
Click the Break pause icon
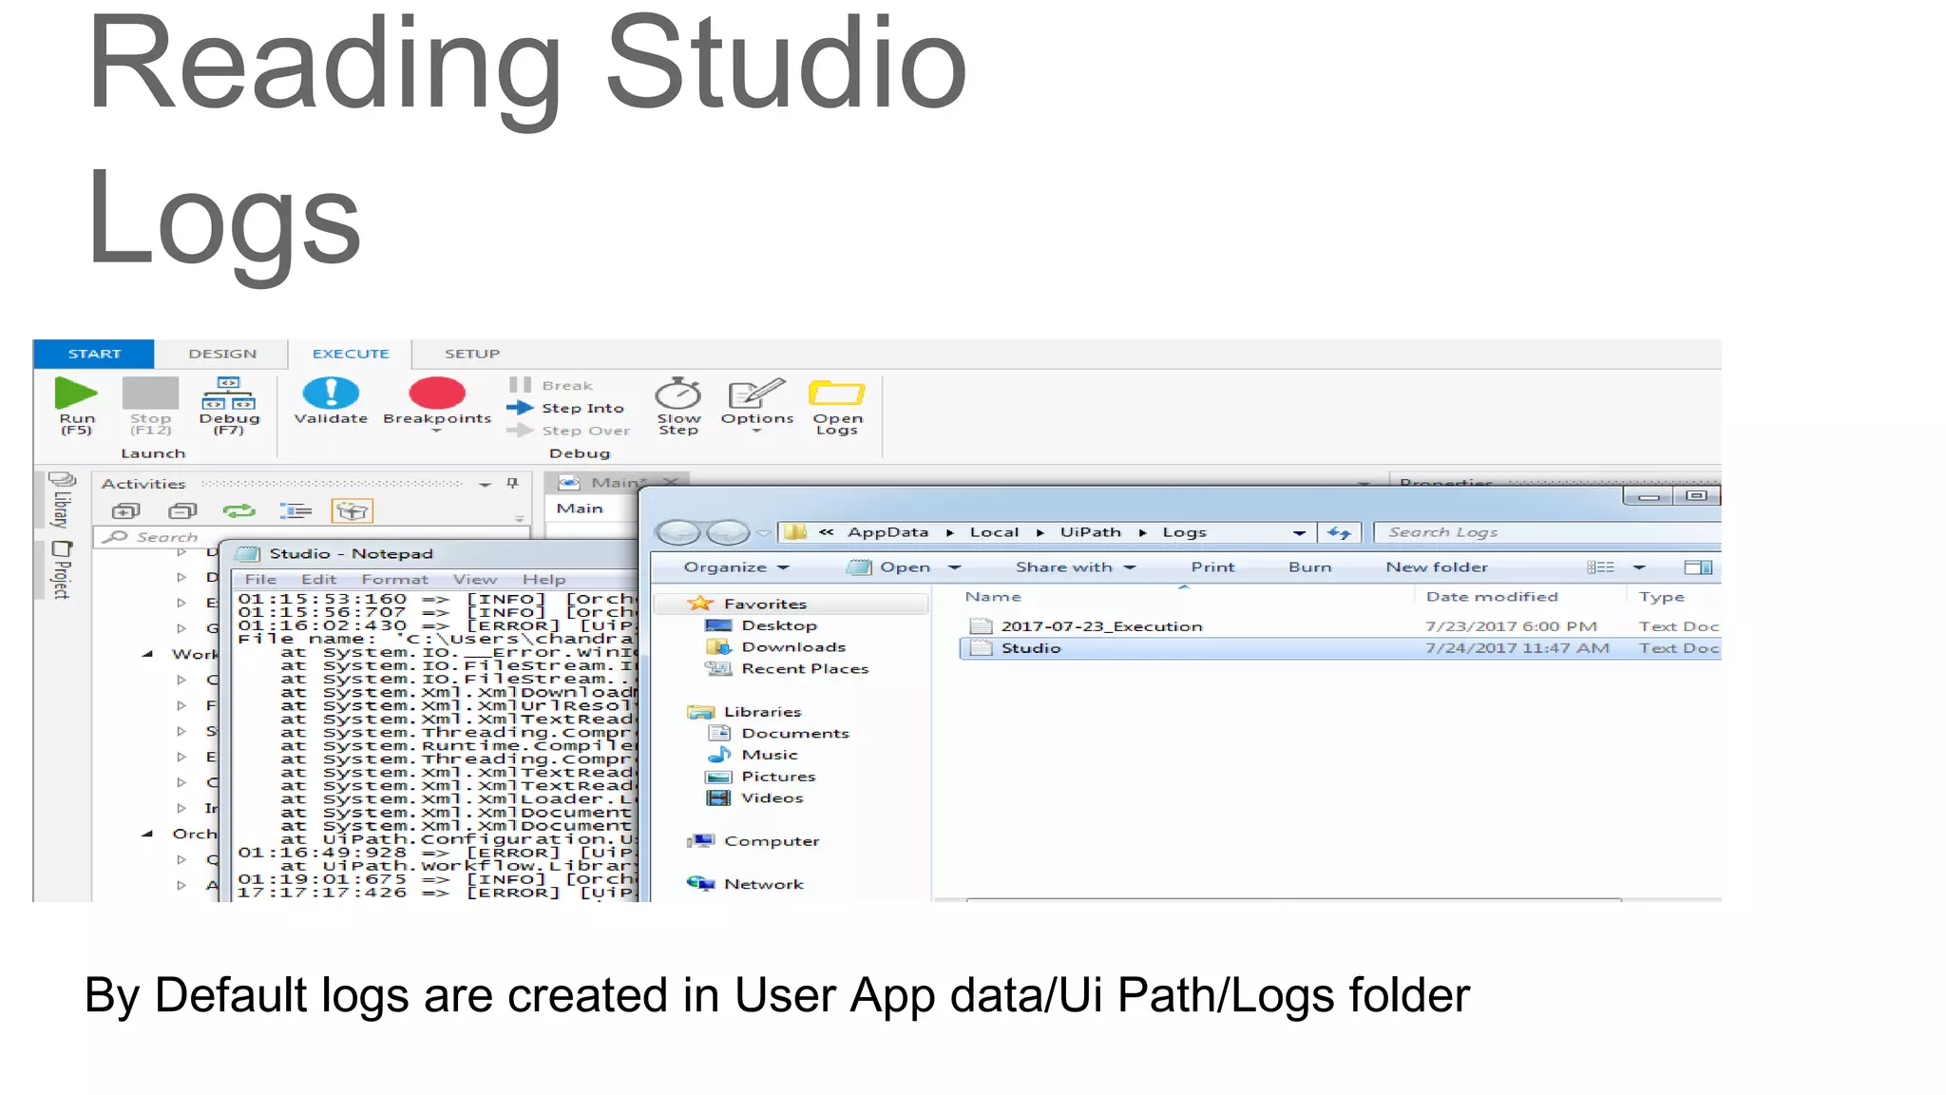point(520,385)
